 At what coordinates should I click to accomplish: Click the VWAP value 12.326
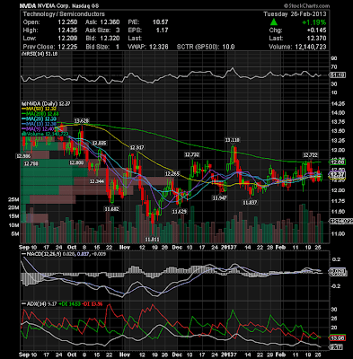tap(158, 47)
